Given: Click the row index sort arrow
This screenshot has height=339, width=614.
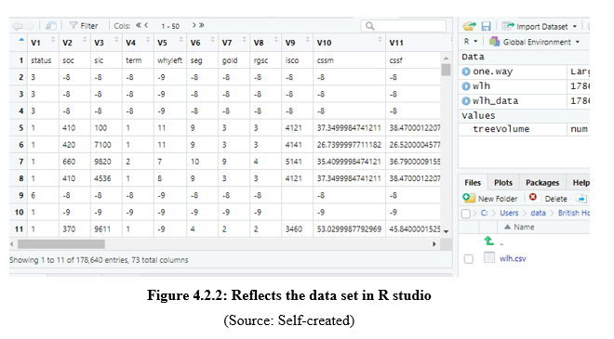Looking at the screenshot, I should click(21, 40).
